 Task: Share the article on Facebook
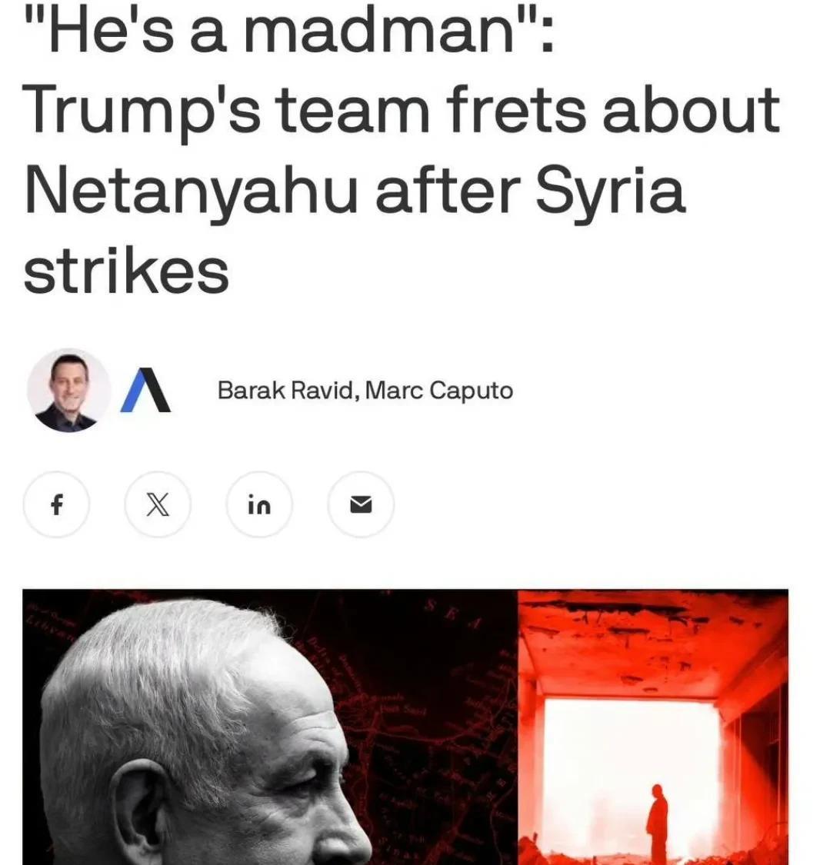56,504
